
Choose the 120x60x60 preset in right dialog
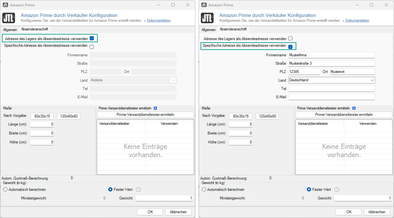(267, 116)
